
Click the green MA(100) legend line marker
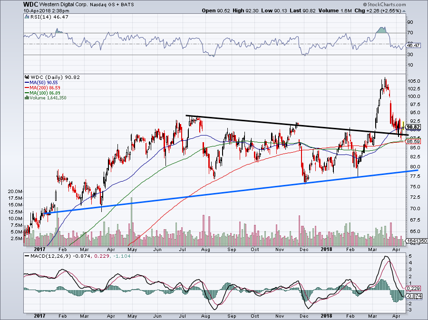pos(27,93)
